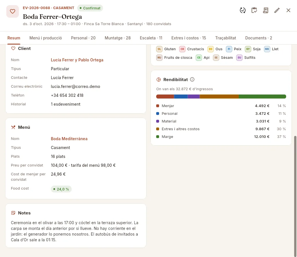The height and width of the screenshot is (257, 297).
Task: Click email lucia.ferrer@correo.demo
Action: click(x=75, y=87)
